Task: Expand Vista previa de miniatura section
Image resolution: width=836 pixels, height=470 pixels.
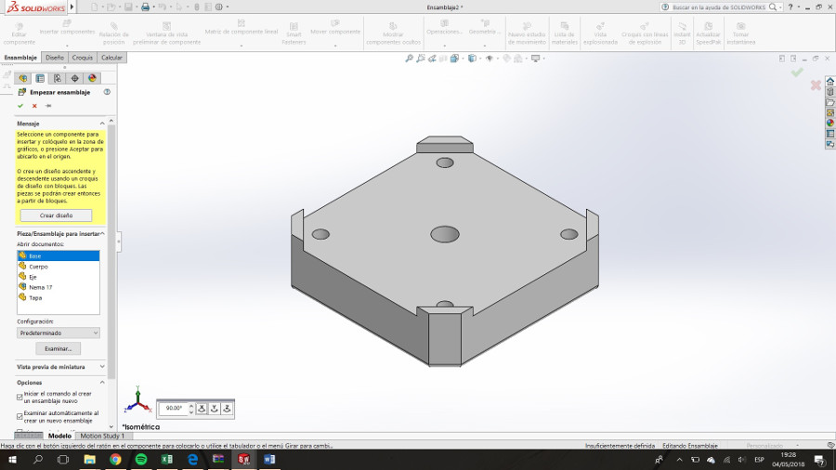Action: coord(102,367)
